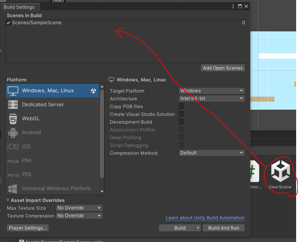The height and width of the screenshot is (242, 298).
Task: Click the Universal Windows Platform logo icon
Action: pyautogui.click(x=13, y=189)
